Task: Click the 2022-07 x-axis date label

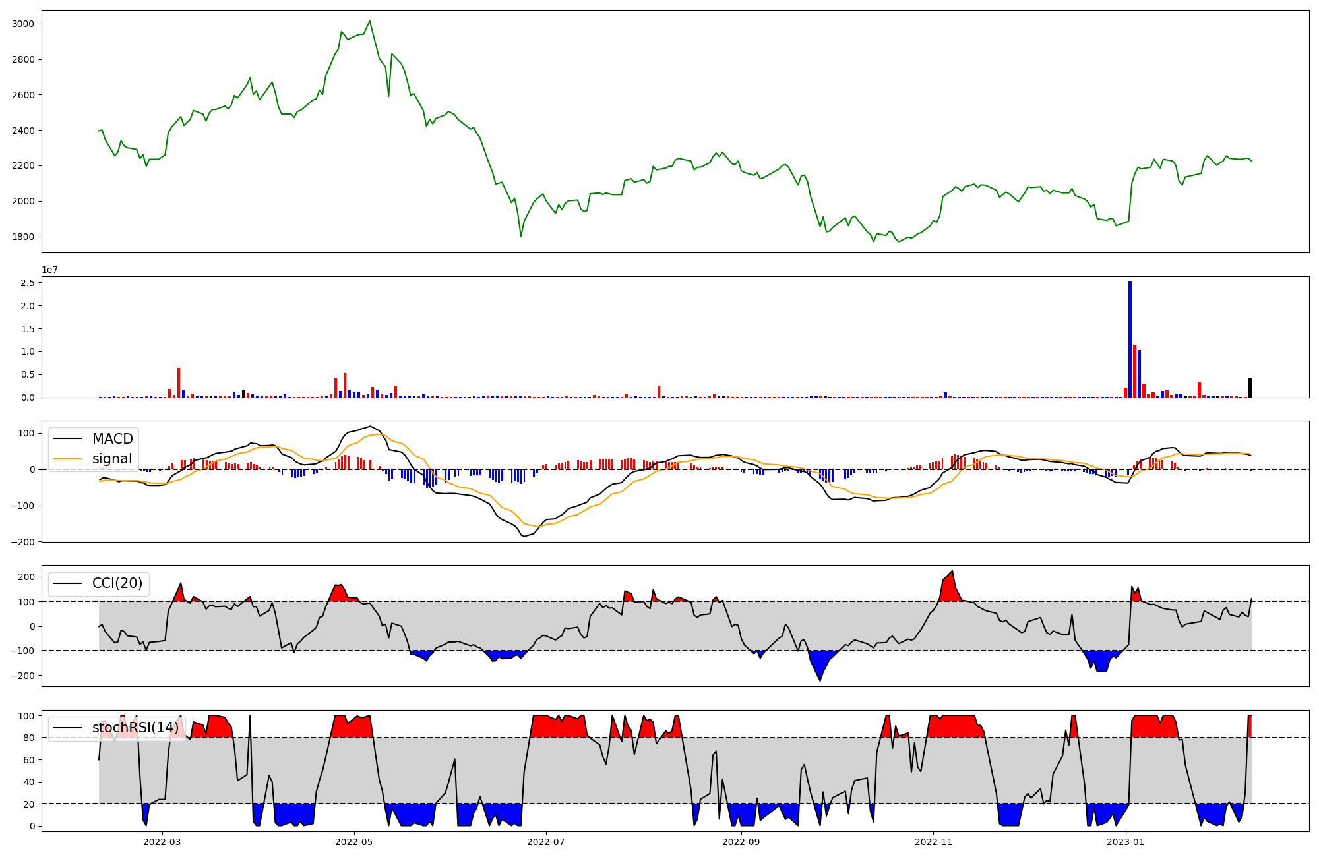Action: click(546, 842)
